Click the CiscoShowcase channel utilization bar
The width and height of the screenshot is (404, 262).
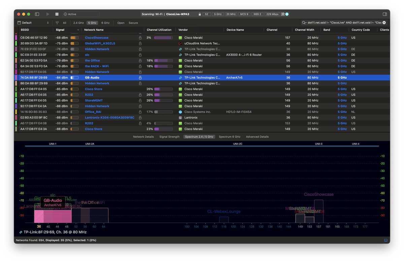tap(163, 38)
